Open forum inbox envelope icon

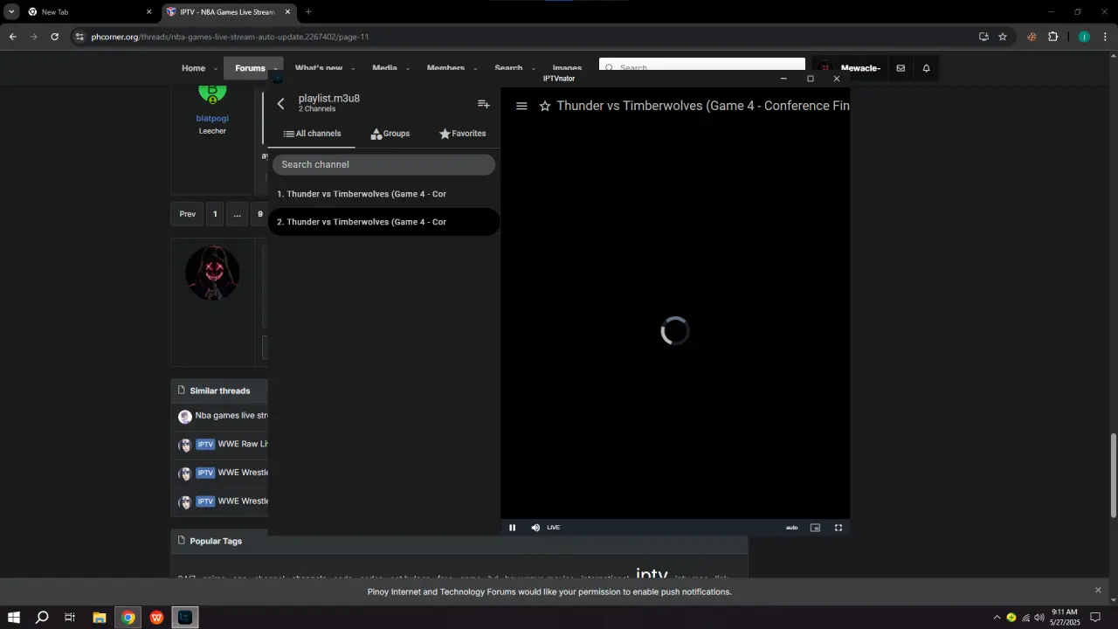901,68
